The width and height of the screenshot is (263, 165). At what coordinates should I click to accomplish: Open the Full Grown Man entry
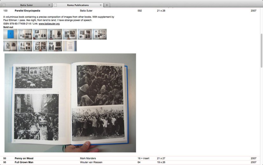(x=24, y=162)
